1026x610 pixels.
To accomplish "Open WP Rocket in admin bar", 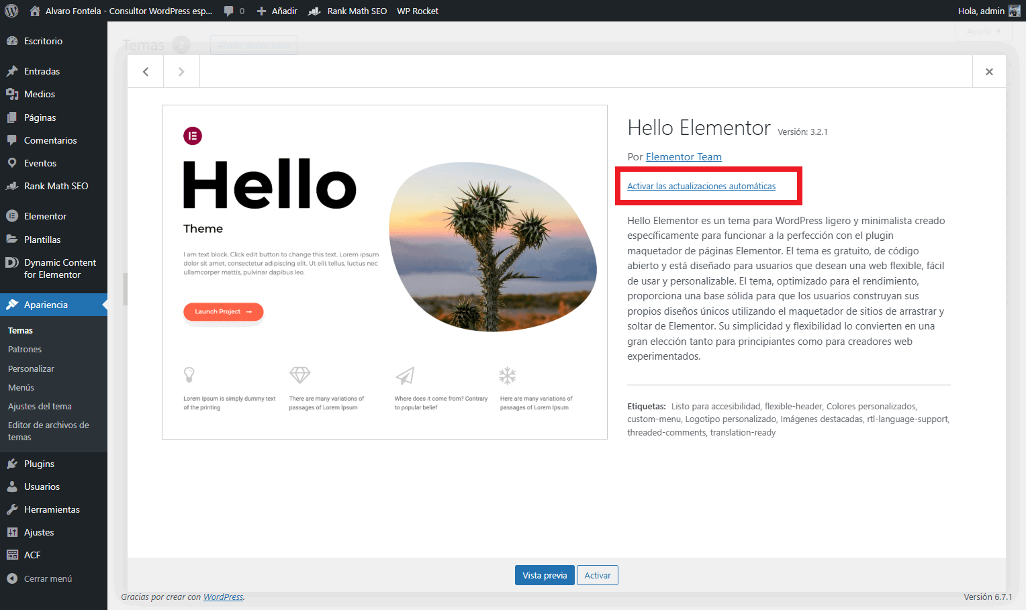I will click(418, 11).
